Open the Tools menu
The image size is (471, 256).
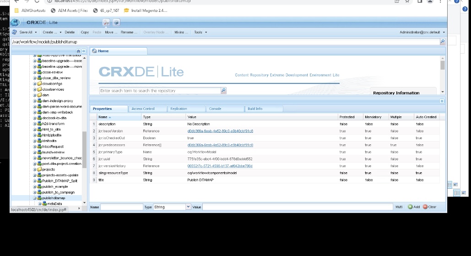[200, 32]
